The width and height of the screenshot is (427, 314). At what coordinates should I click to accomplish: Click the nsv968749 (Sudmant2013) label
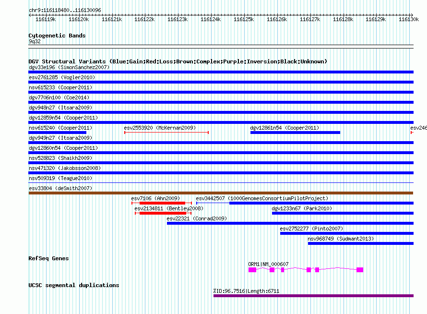click(x=341, y=239)
